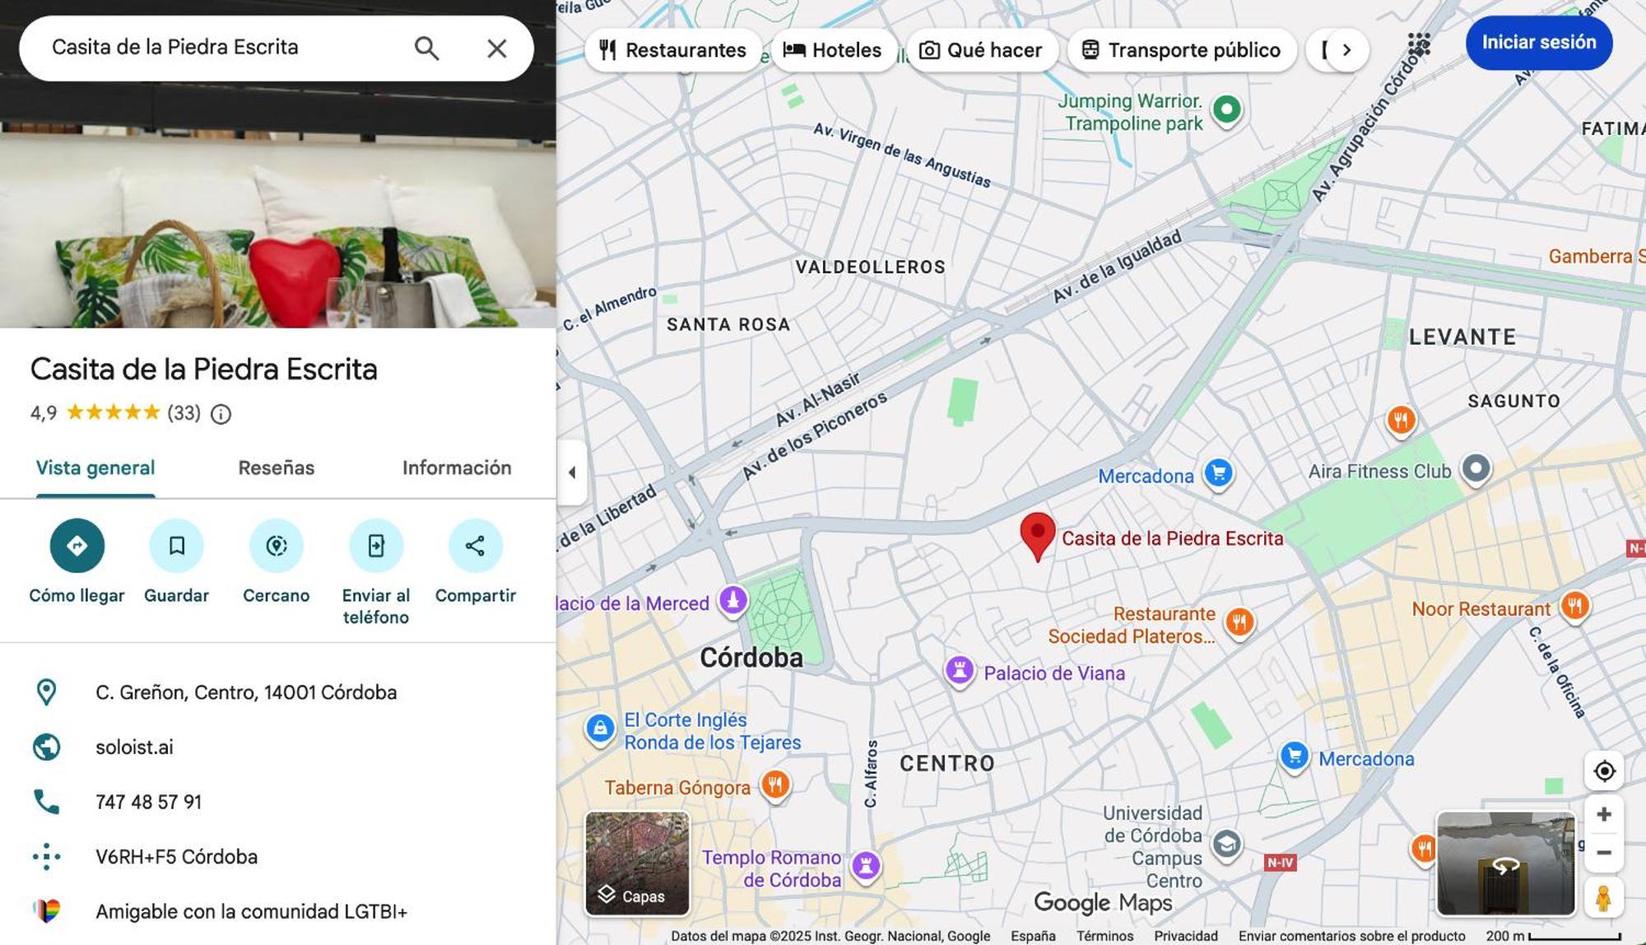Zoom in with the plus button

[x=1604, y=814]
